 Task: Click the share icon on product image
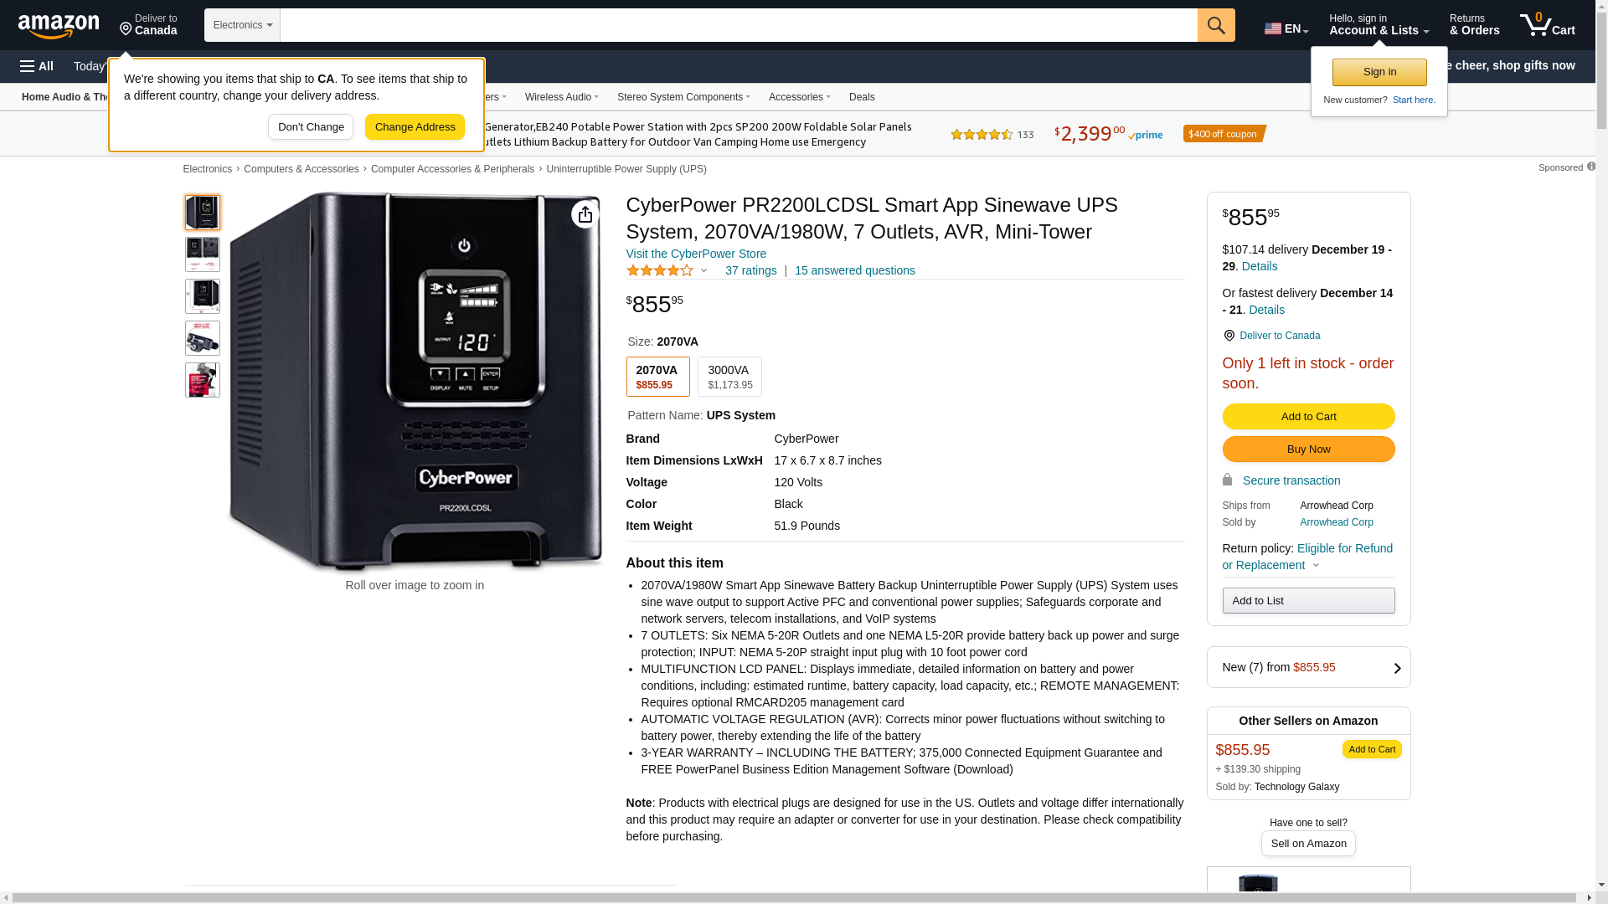[585, 215]
